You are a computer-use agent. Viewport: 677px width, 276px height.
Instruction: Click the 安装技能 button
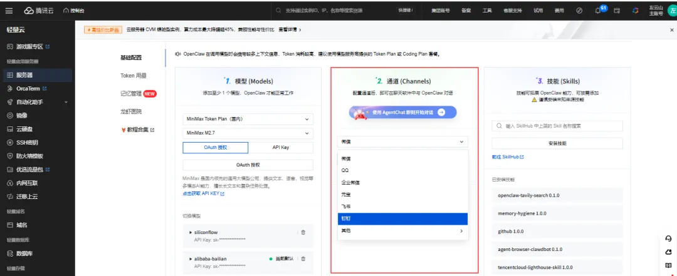(x=557, y=143)
